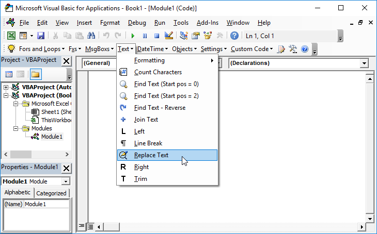Click the View Microsoft Excel icon
This screenshot has height=234, width=377.
coord(11,36)
